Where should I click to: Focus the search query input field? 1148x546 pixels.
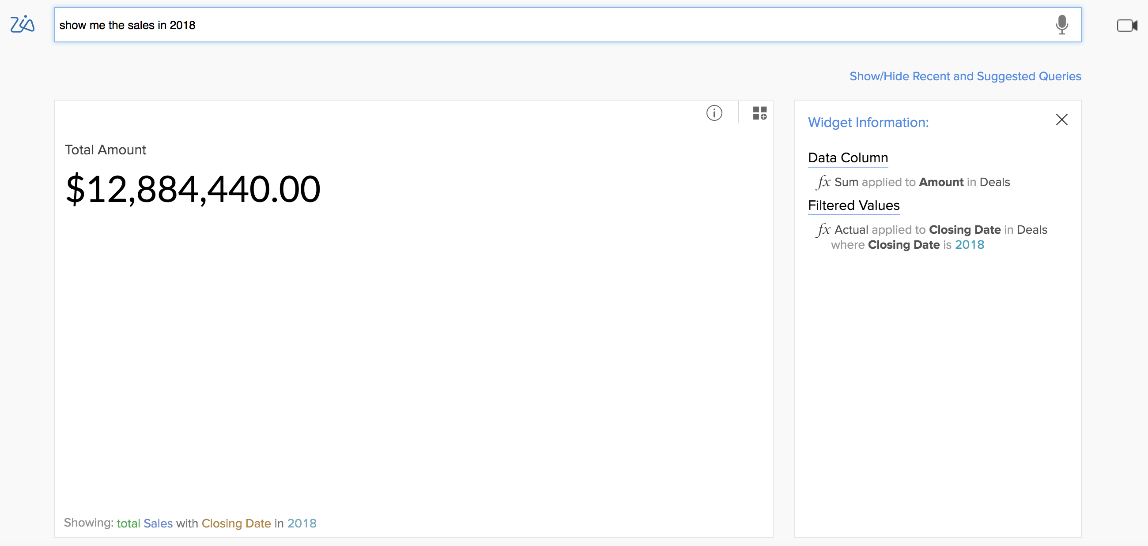tap(535, 25)
